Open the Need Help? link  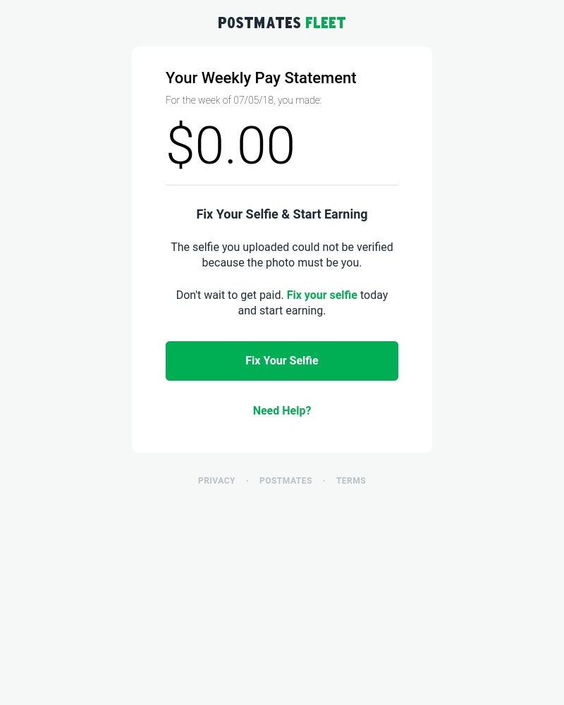[282, 410]
